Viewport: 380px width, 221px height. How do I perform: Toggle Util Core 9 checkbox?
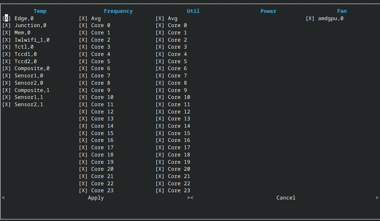coord(160,90)
